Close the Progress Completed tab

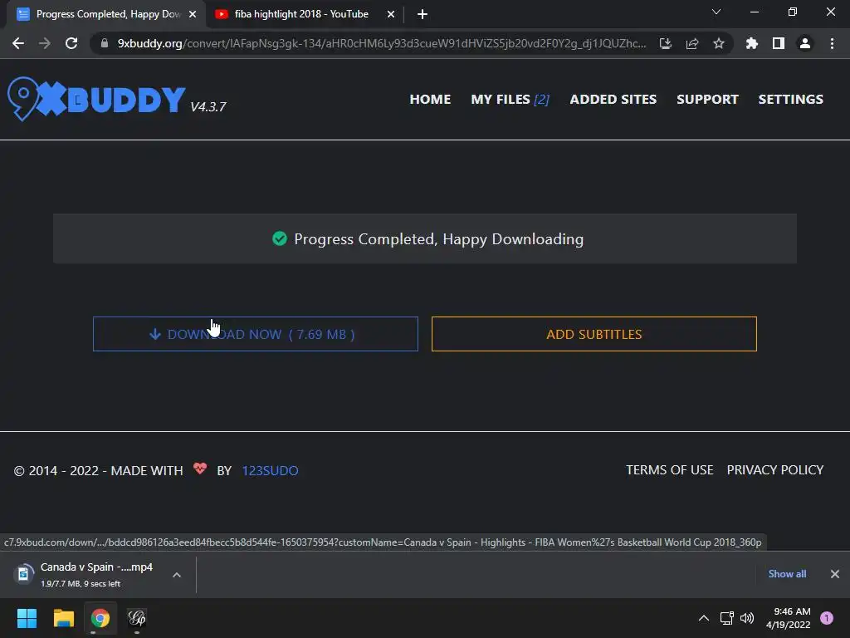coord(192,14)
